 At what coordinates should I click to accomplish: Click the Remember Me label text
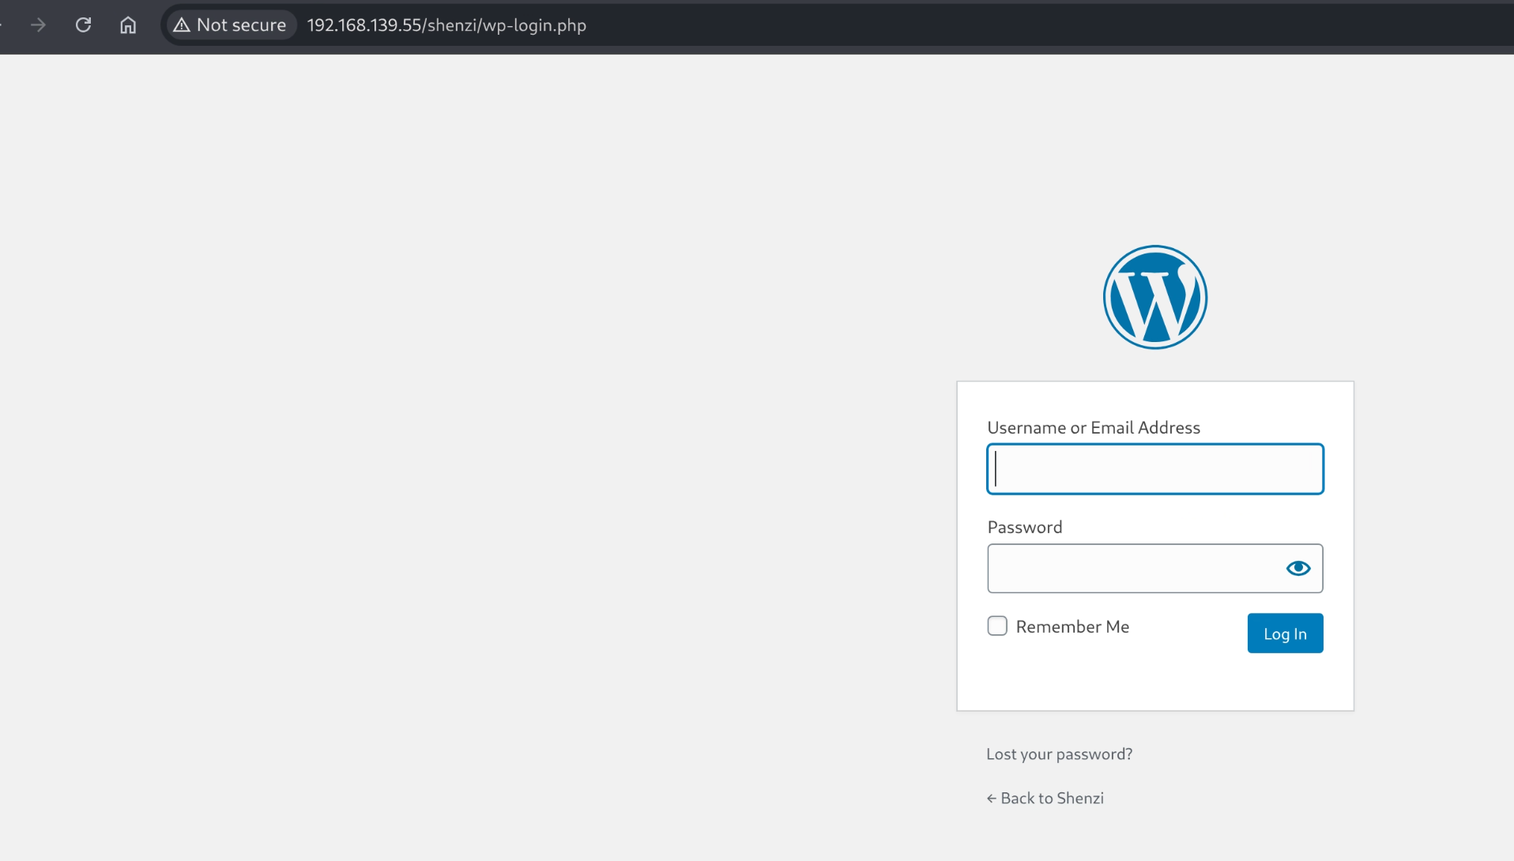1072,626
